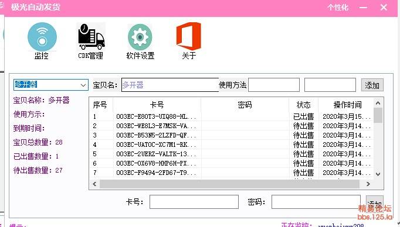Click the 已出售 status in row 1
Screen dimensions: 400x227
click(303, 116)
